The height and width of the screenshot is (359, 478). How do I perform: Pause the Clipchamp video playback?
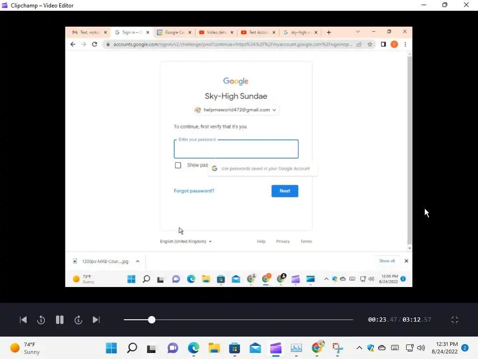tap(60, 320)
